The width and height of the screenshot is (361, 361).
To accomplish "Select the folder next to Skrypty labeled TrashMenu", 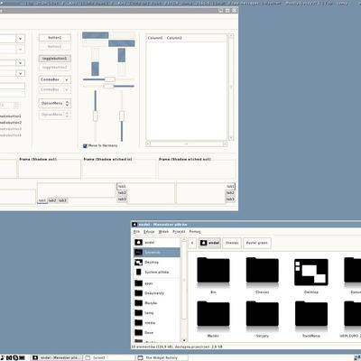I will point(311,313).
